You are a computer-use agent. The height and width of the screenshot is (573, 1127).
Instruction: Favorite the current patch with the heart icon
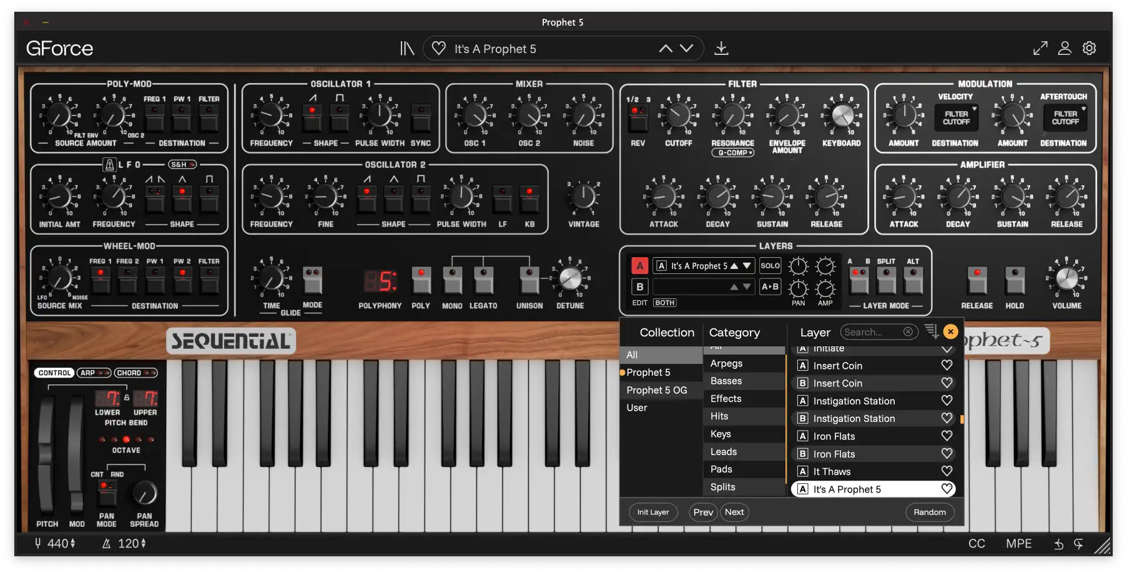439,48
